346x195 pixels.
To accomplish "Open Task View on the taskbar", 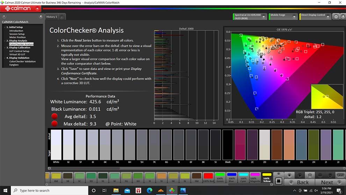I will click(104, 190).
